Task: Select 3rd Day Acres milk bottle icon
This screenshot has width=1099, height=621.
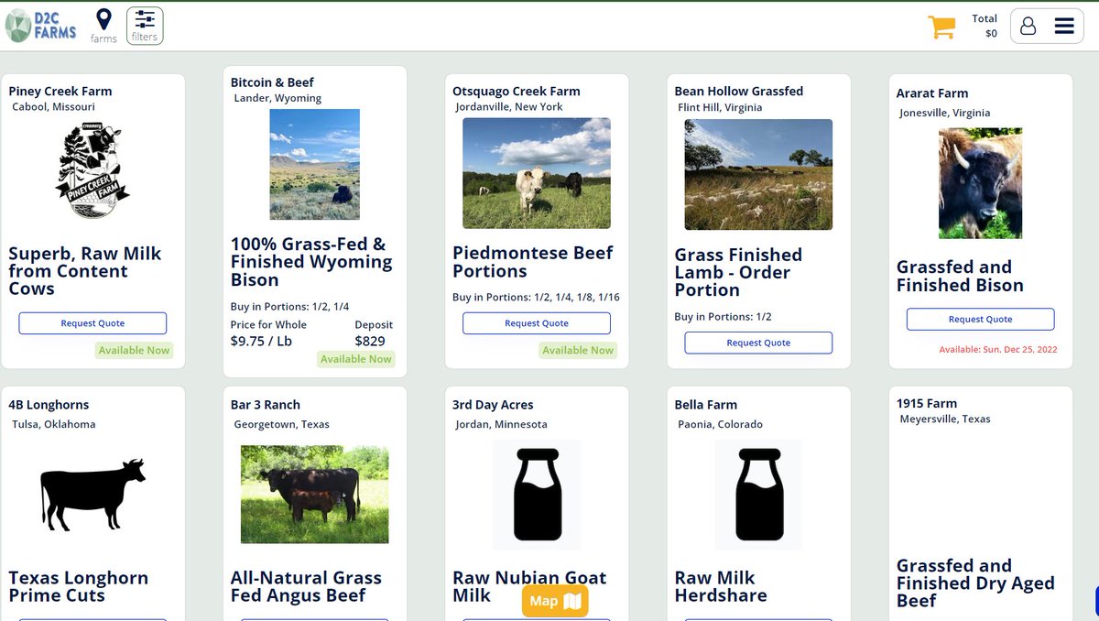Action: (537, 495)
